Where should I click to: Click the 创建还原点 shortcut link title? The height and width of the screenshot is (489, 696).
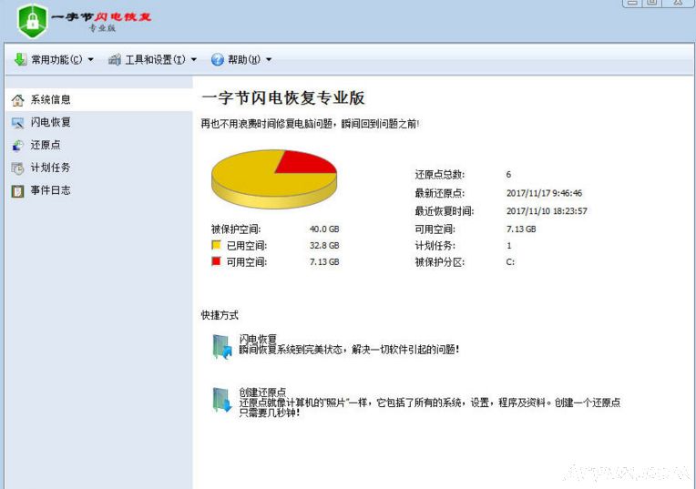262,392
